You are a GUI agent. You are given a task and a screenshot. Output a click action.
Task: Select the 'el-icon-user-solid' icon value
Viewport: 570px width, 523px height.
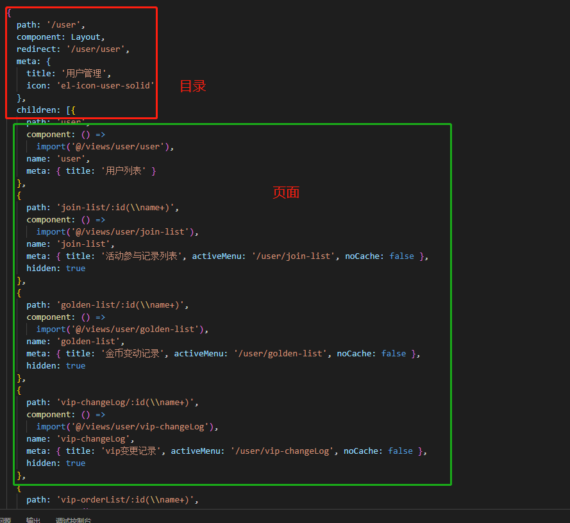(x=105, y=85)
